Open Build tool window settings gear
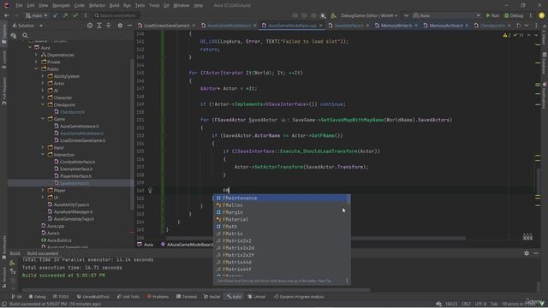 527,253
